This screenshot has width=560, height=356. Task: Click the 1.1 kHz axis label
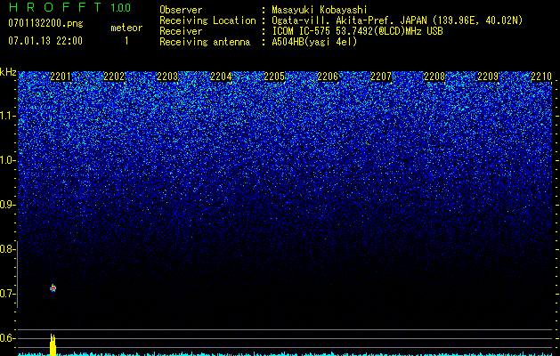(8, 116)
